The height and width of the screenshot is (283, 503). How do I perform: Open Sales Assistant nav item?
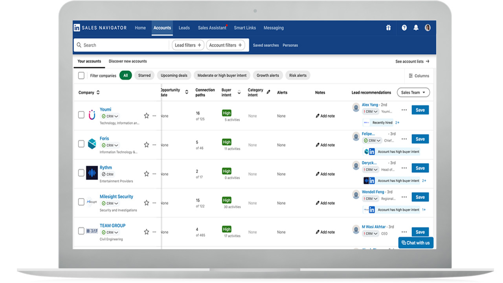pos(212,28)
